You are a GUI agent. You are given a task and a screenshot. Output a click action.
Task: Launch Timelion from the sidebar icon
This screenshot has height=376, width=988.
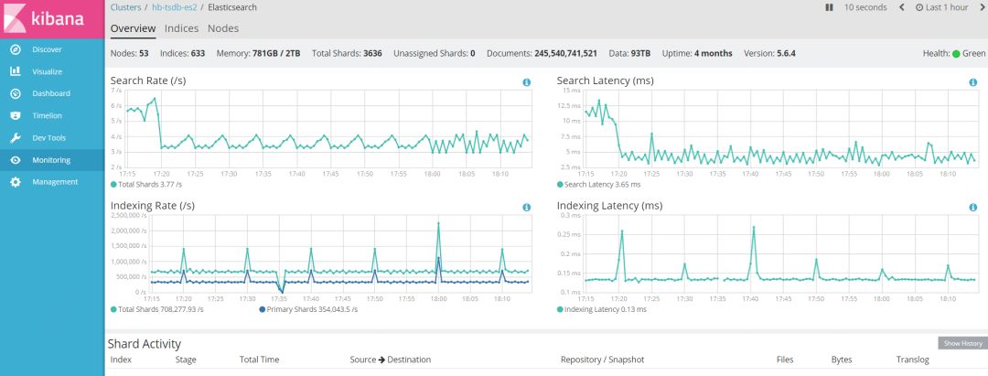click(16, 116)
